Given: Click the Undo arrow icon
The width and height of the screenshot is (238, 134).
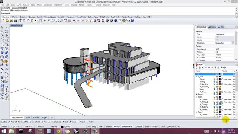Looking at the screenshot, I should (36, 20).
